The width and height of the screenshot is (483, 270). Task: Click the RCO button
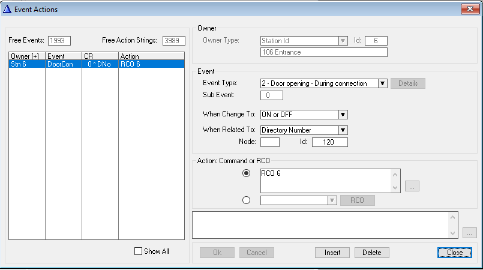(358, 200)
